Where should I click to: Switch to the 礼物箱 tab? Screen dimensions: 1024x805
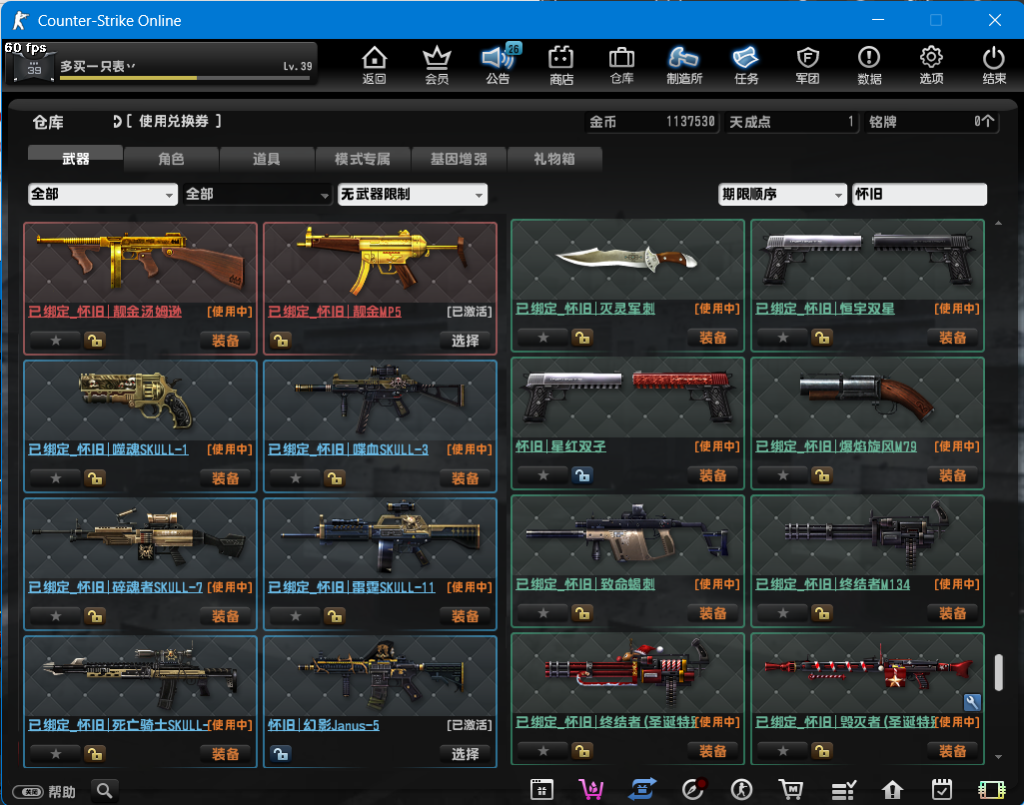[x=553, y=158]
